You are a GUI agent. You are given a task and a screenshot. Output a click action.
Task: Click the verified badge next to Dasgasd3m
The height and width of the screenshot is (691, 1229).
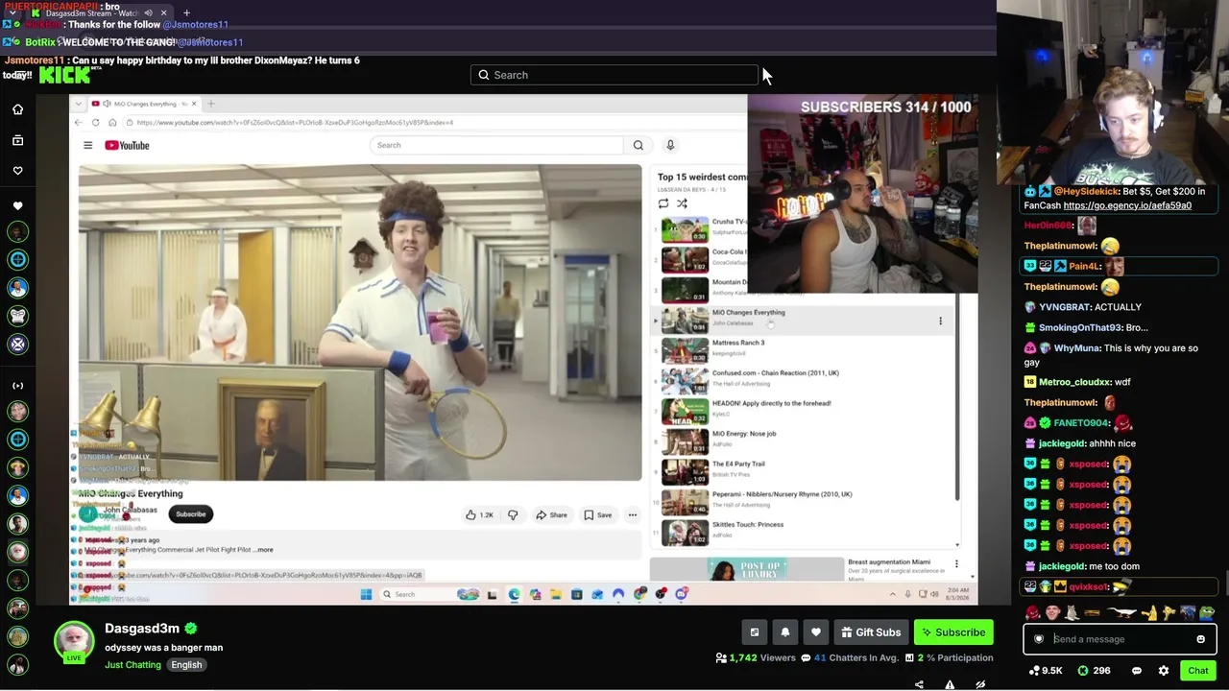click(x=190, y=629)
